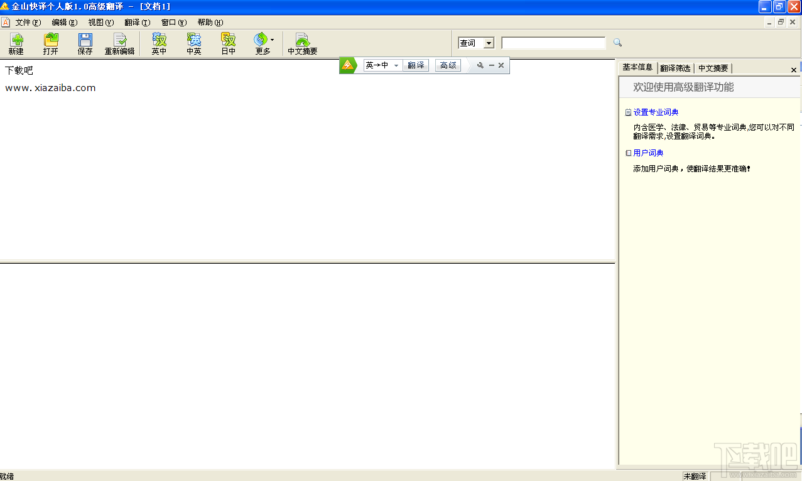Translate English to Chinese with 英中

(160, 44)
